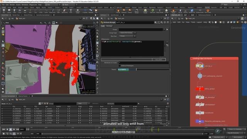The width and height of the screenshot is (247, 139).
Task: Select the Spray Paint shelf tool
Action: coord(64,11)
